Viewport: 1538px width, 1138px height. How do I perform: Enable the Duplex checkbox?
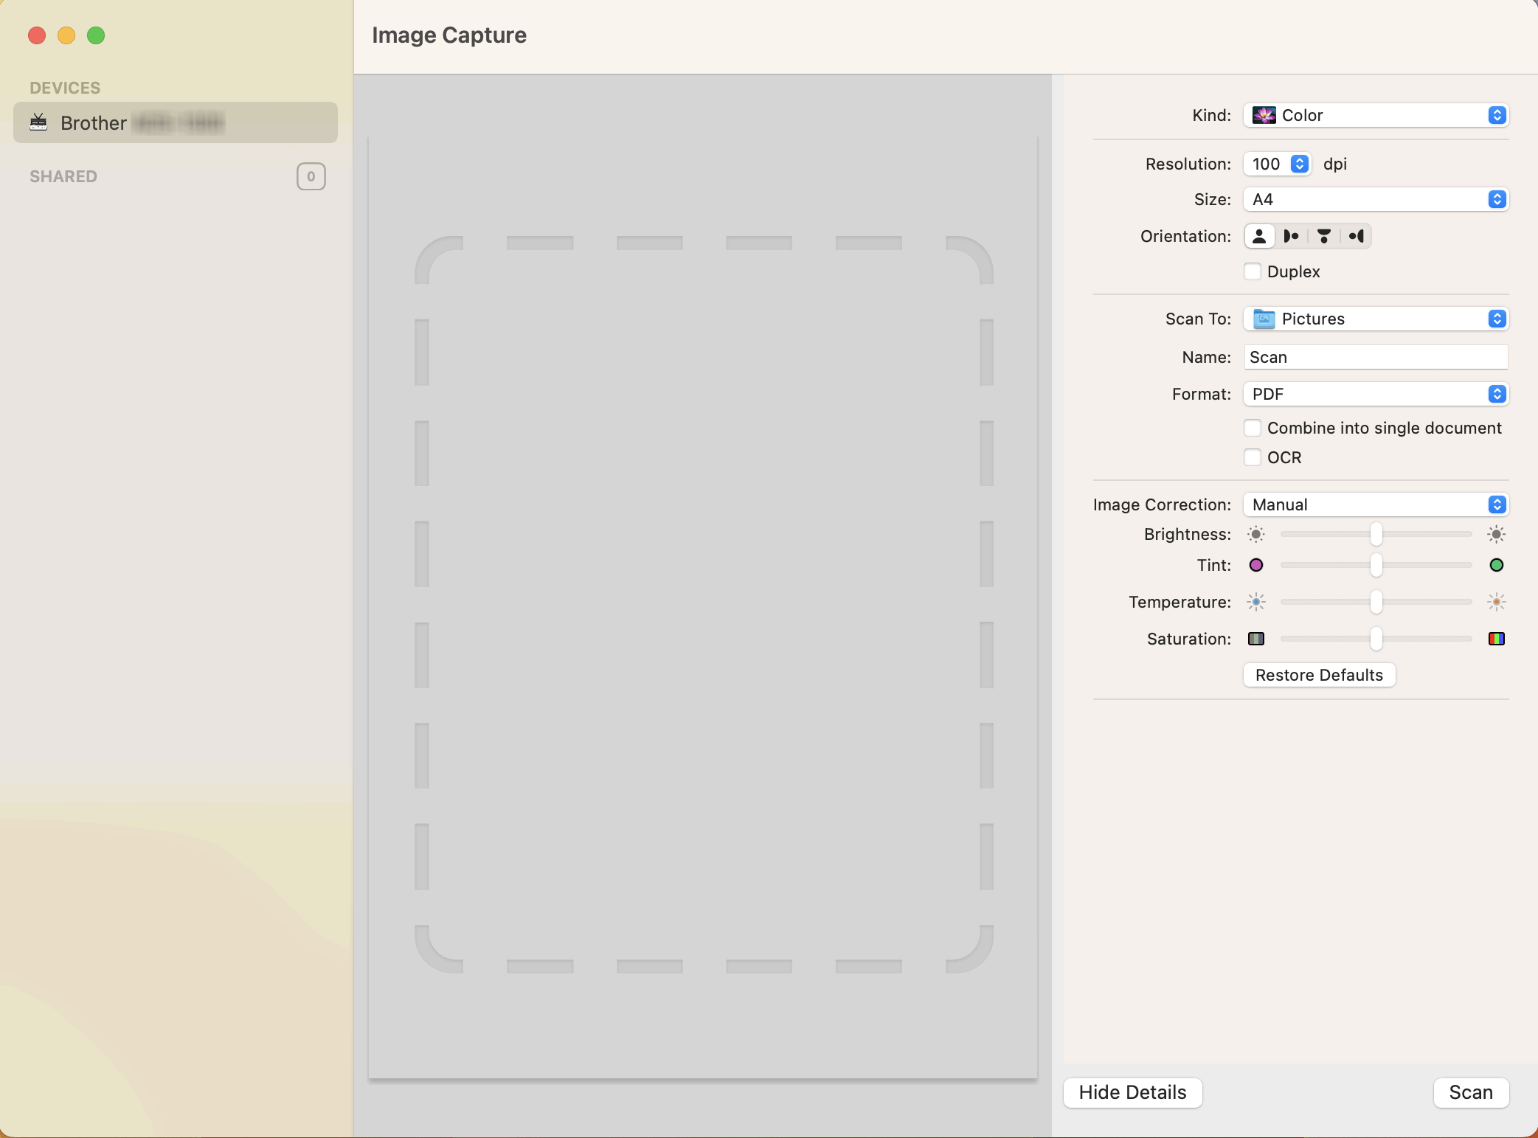(x=1253, y=271)
